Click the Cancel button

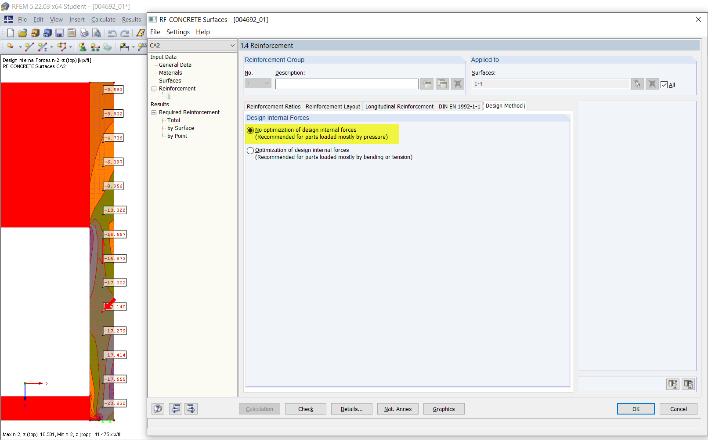tap(679, 409)
